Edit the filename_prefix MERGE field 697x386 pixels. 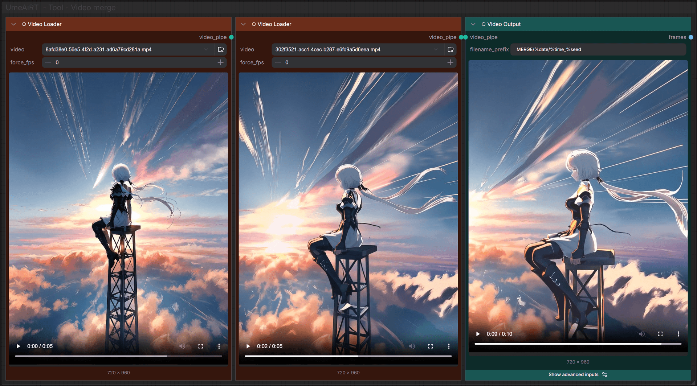coord(598,49)
